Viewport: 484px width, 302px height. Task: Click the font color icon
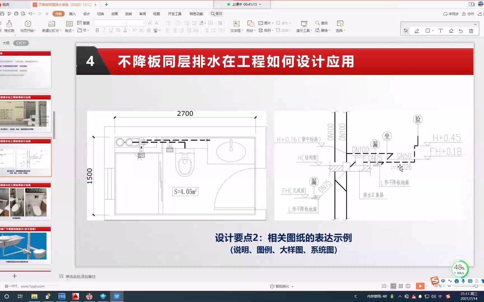coord(125,30)
